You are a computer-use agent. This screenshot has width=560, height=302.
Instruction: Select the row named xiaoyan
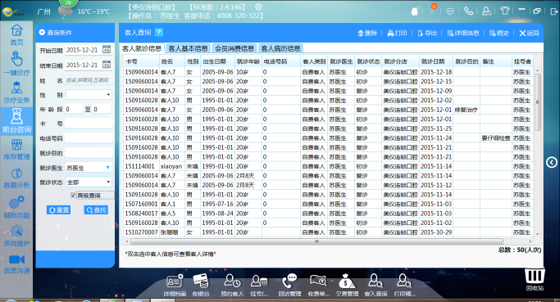[328, 166]
